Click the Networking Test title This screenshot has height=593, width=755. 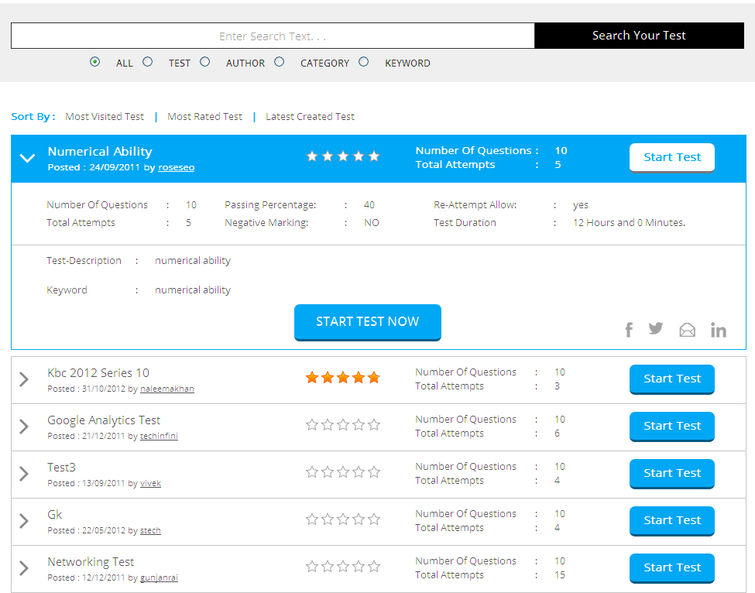click(x=91, y=562)
